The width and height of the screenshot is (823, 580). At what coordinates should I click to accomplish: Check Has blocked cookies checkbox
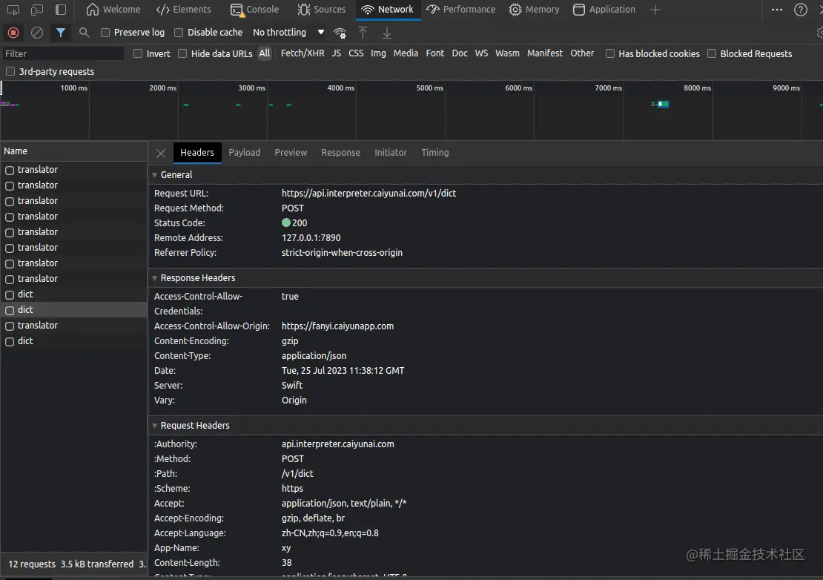[x=610, y=53]
